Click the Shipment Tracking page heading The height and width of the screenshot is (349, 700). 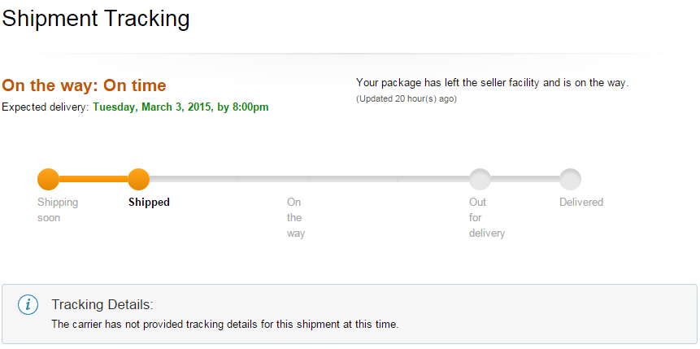[x=96, y=19]
